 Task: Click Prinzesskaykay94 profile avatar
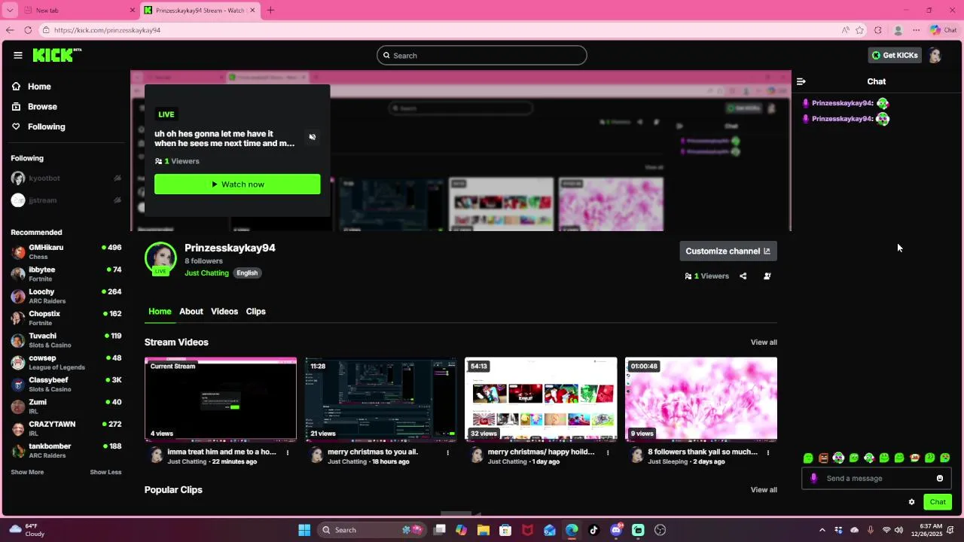click(160, 258)
